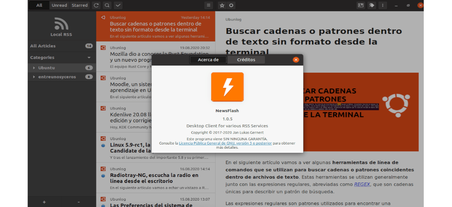Refresh feeds with the reload icon
The image size is (452, 207).
tap(96, 5)
